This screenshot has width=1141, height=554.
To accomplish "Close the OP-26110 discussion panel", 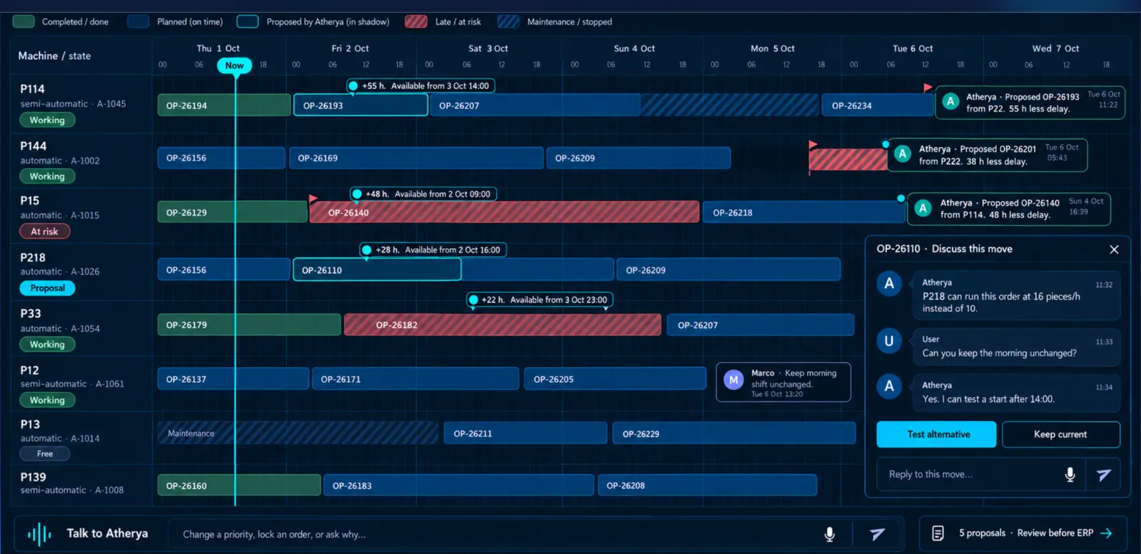I will point(1114,249).
